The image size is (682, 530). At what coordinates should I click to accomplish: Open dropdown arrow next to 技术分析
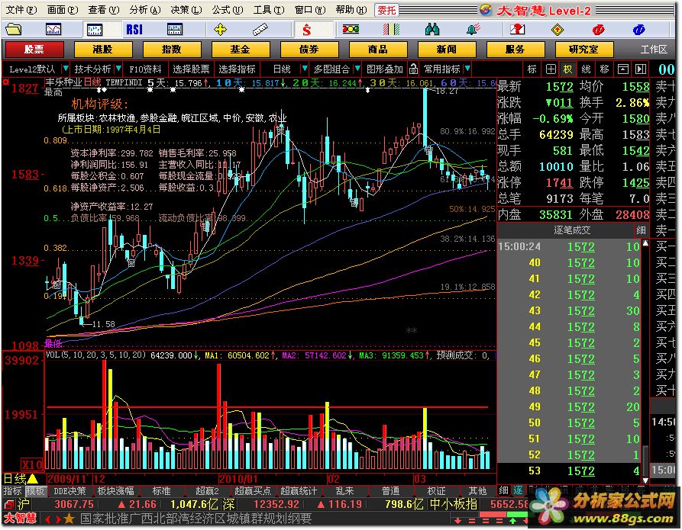(x=118, y=69)
